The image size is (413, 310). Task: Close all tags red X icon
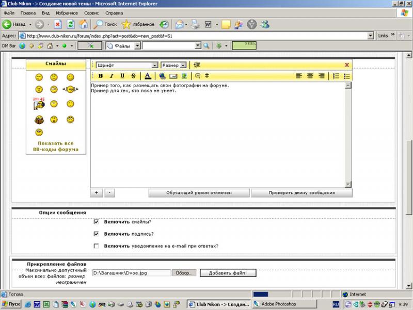coord(346,65)
